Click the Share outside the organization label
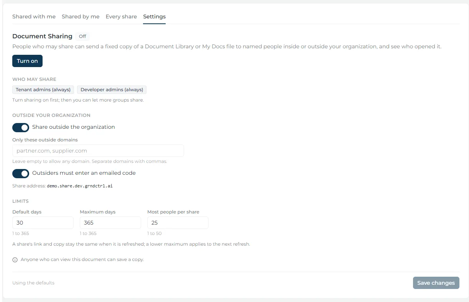469x302 pixels. (x=74, y=127)
